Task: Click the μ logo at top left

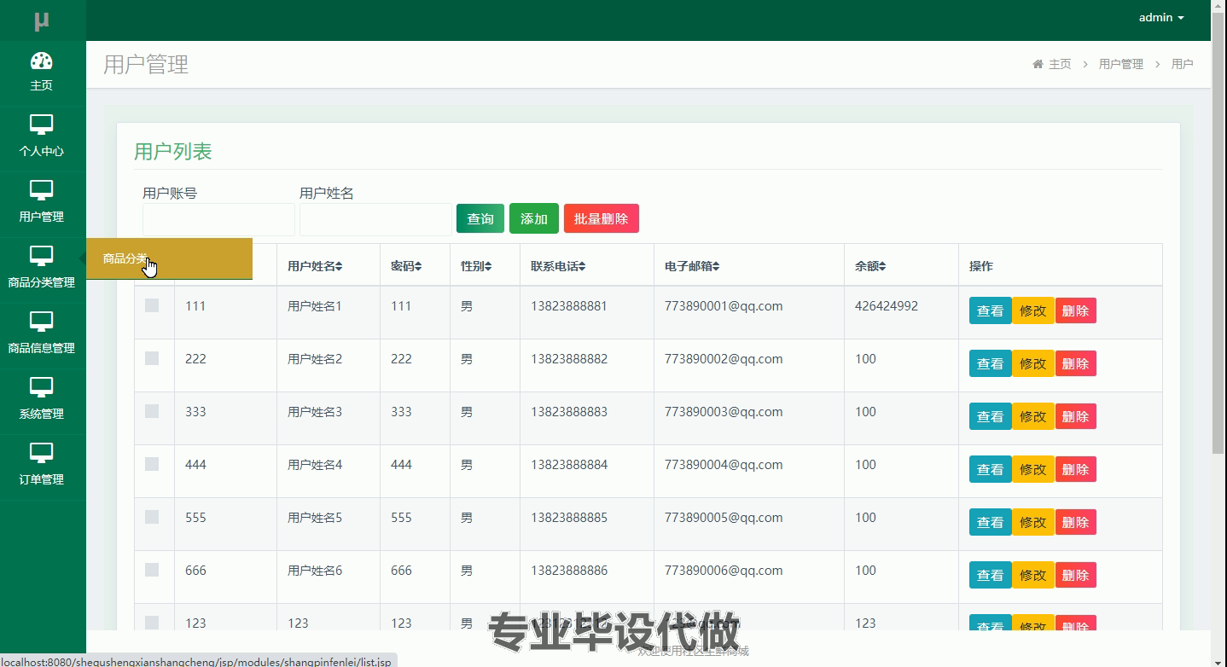Action: (x=41, y=20)
